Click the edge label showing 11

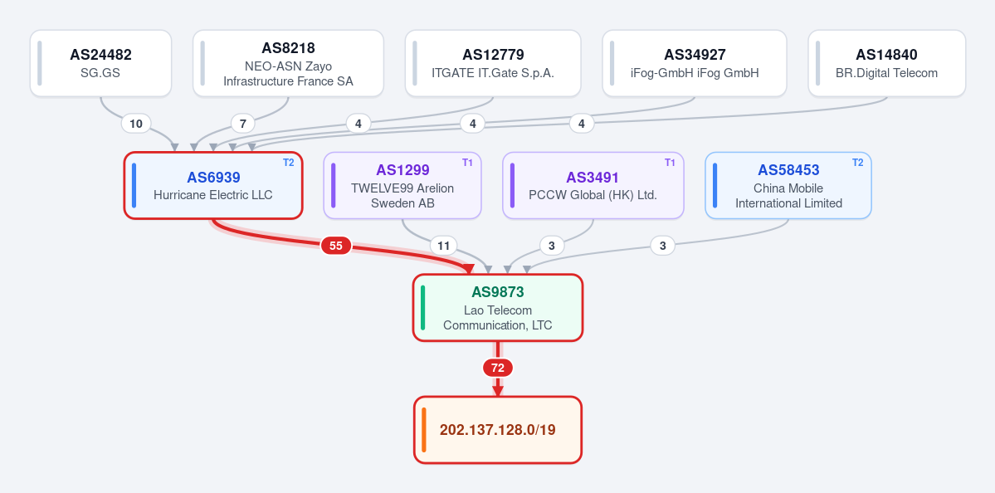[444, 246]
